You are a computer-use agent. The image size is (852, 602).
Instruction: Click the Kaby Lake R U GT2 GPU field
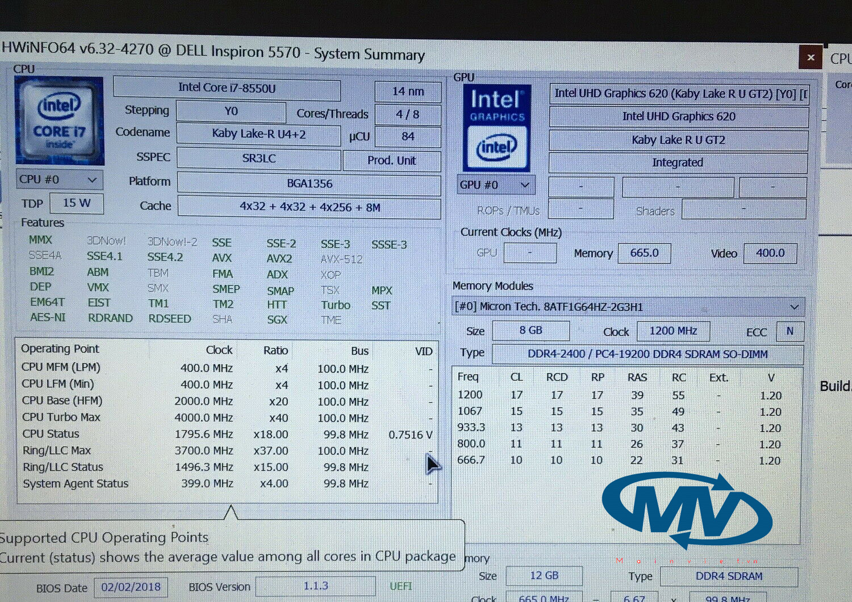pyautogui.click(x=678, y=140)
